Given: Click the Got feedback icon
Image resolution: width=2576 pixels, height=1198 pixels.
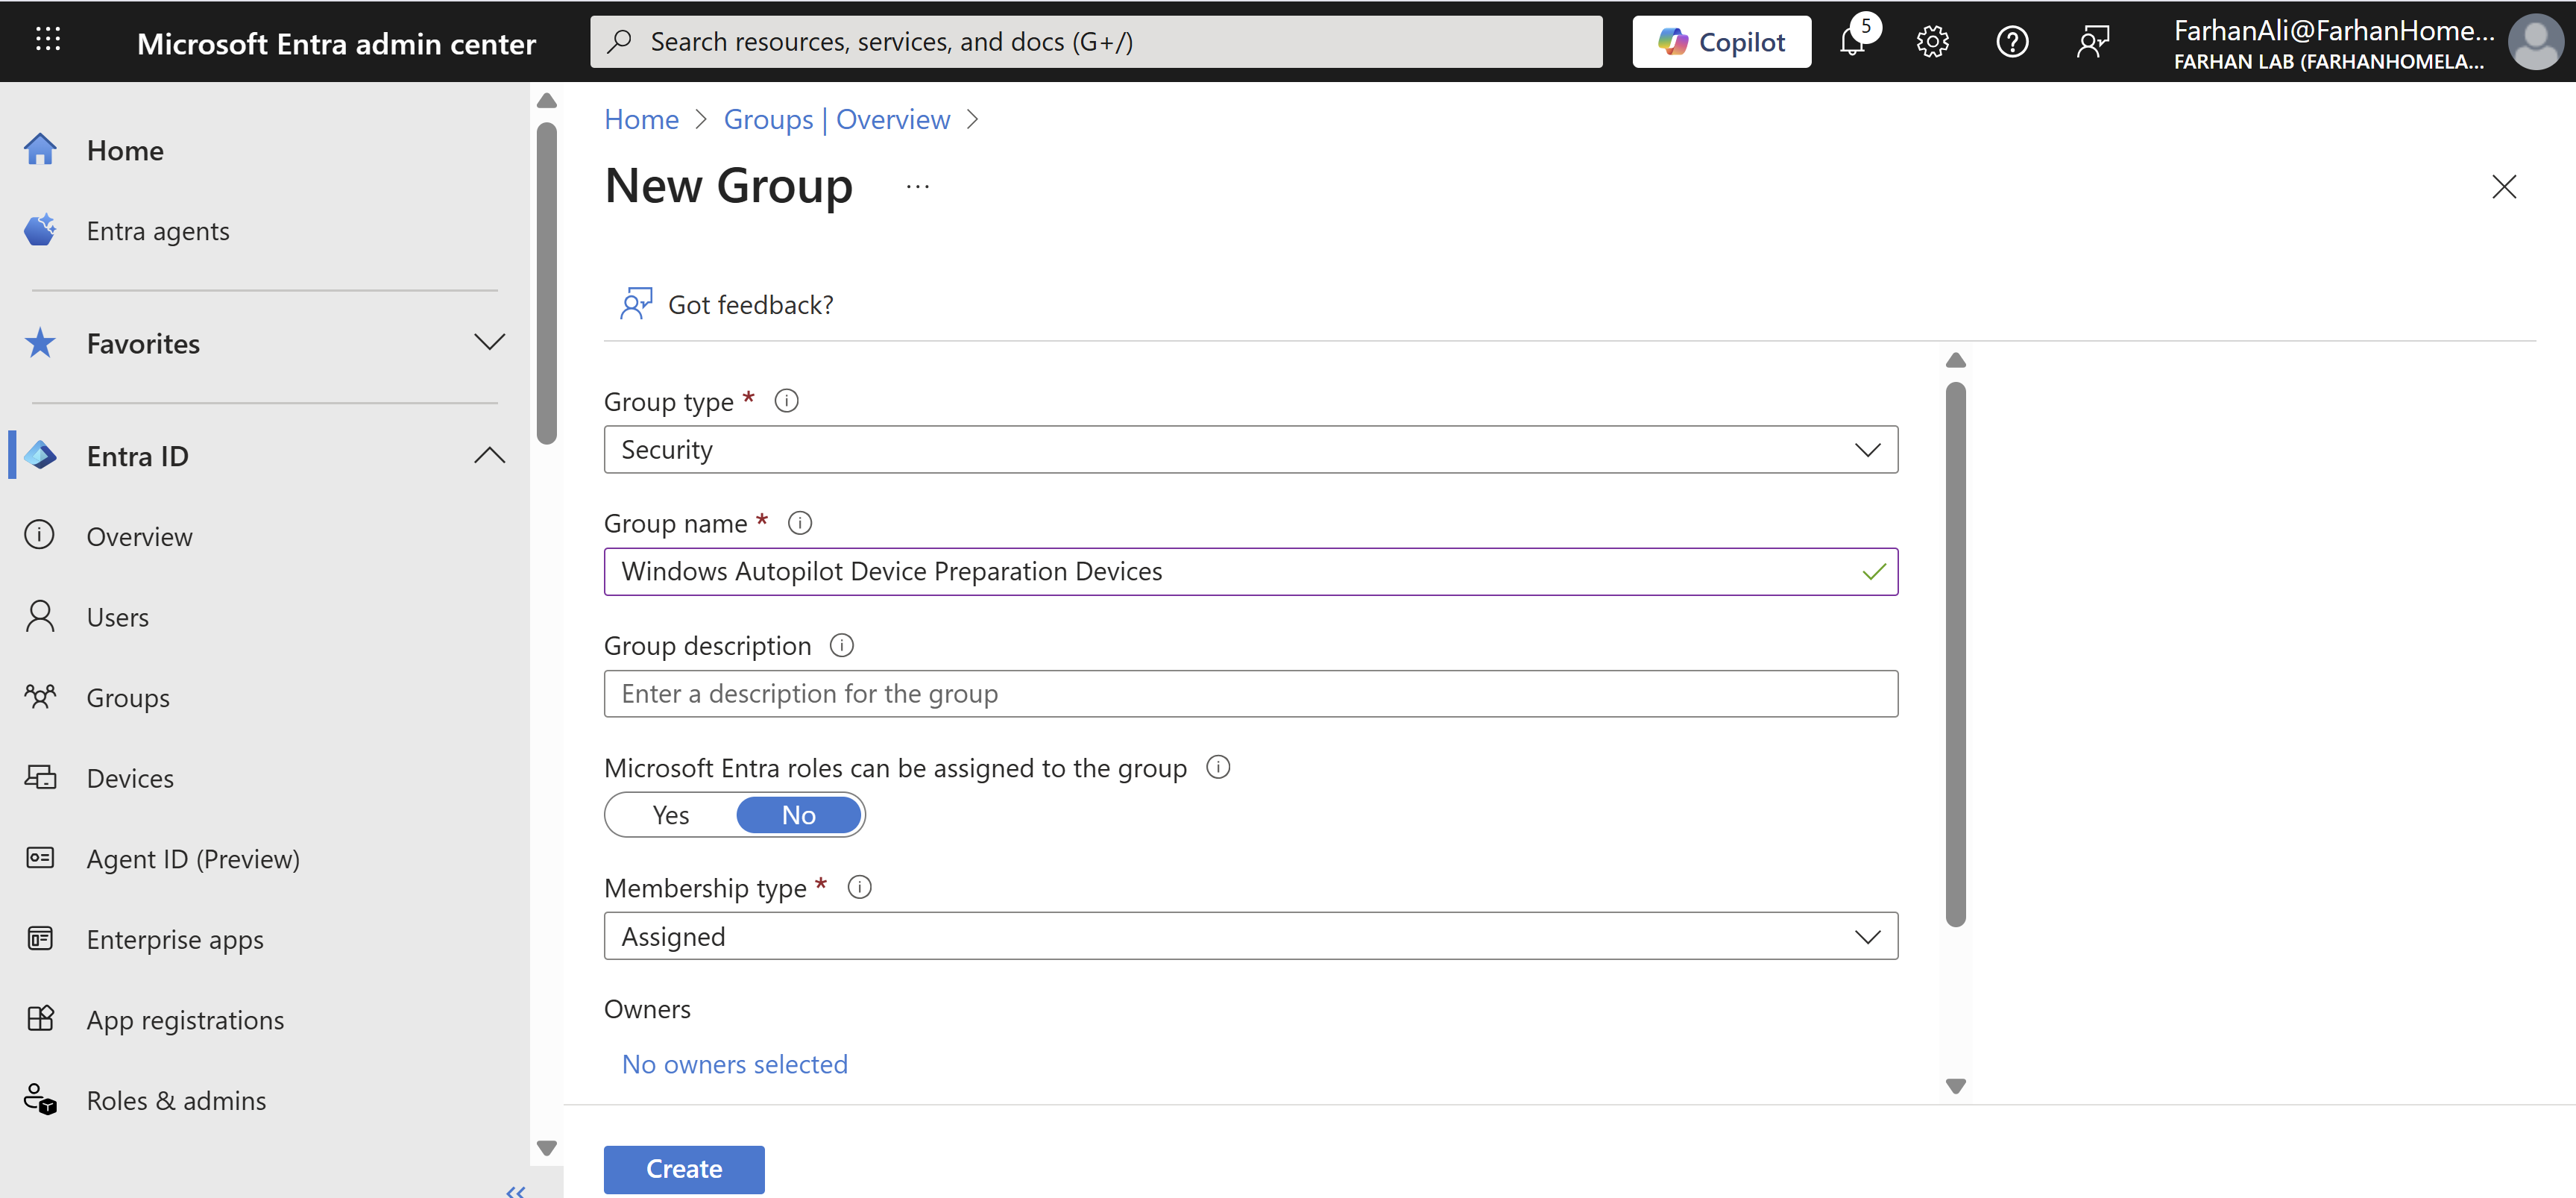Looking at the screenshot, I should 636,304.
